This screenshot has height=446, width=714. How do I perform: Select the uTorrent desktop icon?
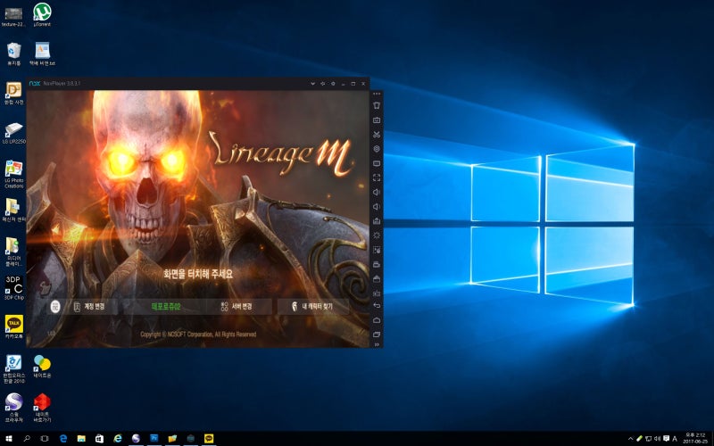pos(42,14)
